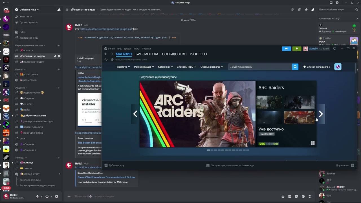Screen dimensions: 361x203
Task: Open The Steam Enhancer embed link
Action: 89,143
